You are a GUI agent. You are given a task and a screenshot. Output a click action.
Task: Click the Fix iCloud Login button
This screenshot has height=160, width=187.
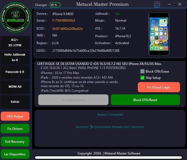159,87
